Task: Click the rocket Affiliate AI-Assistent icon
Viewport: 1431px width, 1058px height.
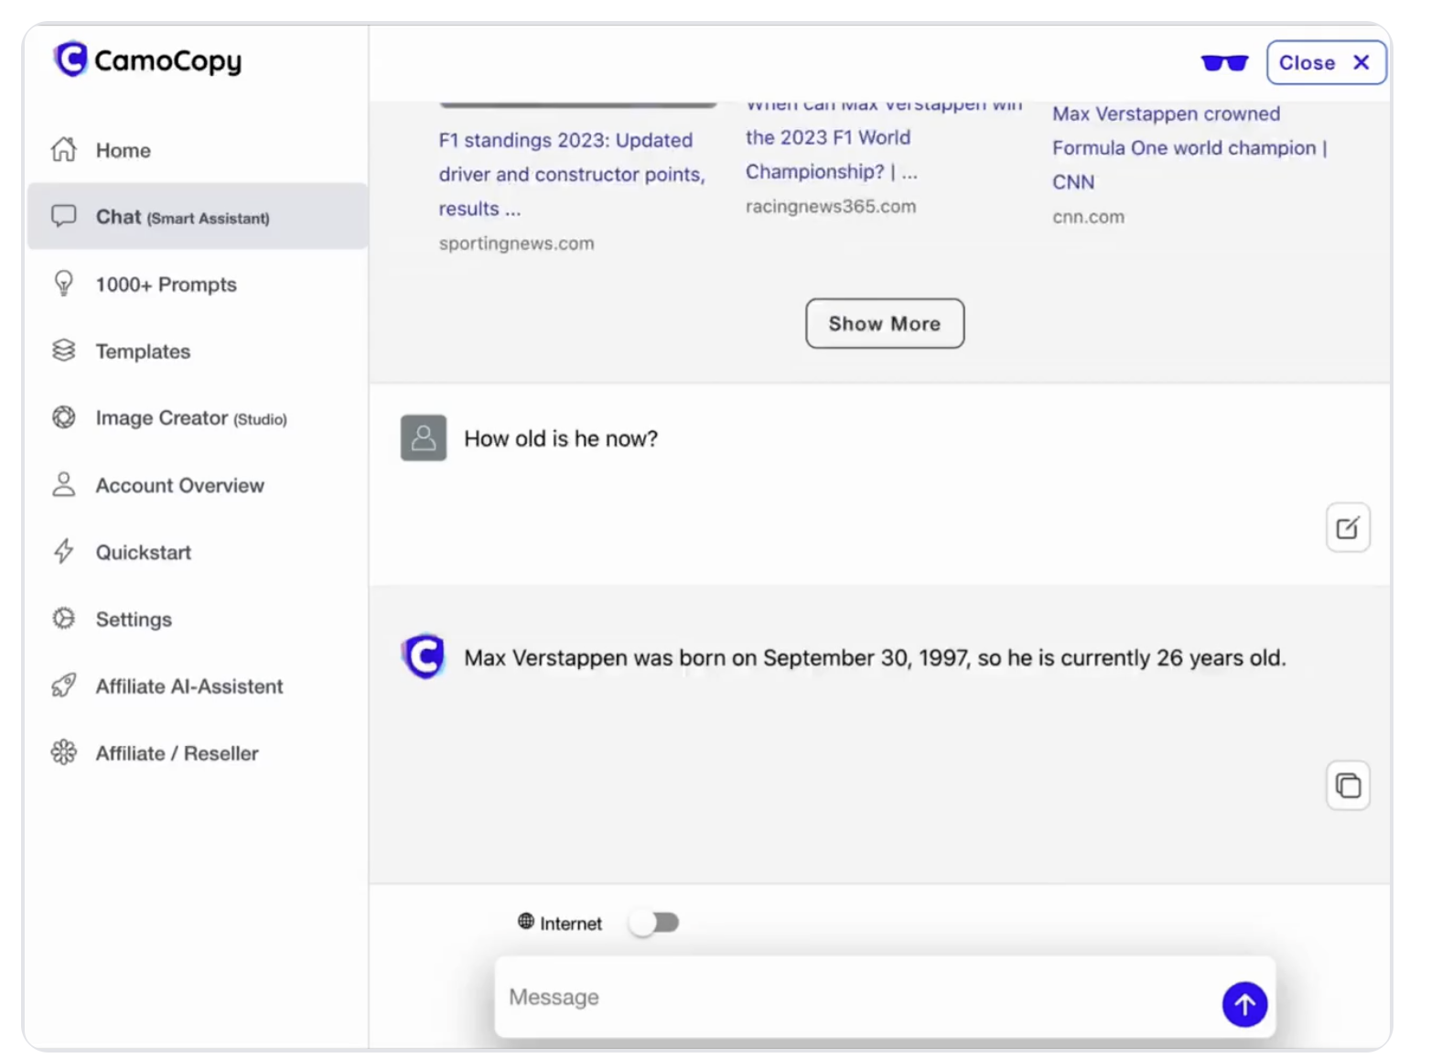Action: [x=63, y=686]
